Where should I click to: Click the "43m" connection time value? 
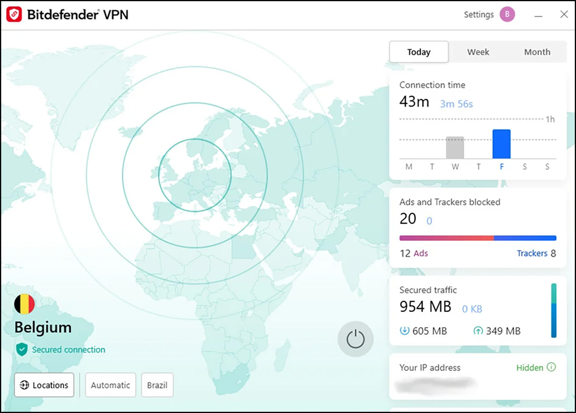(414, 102)
